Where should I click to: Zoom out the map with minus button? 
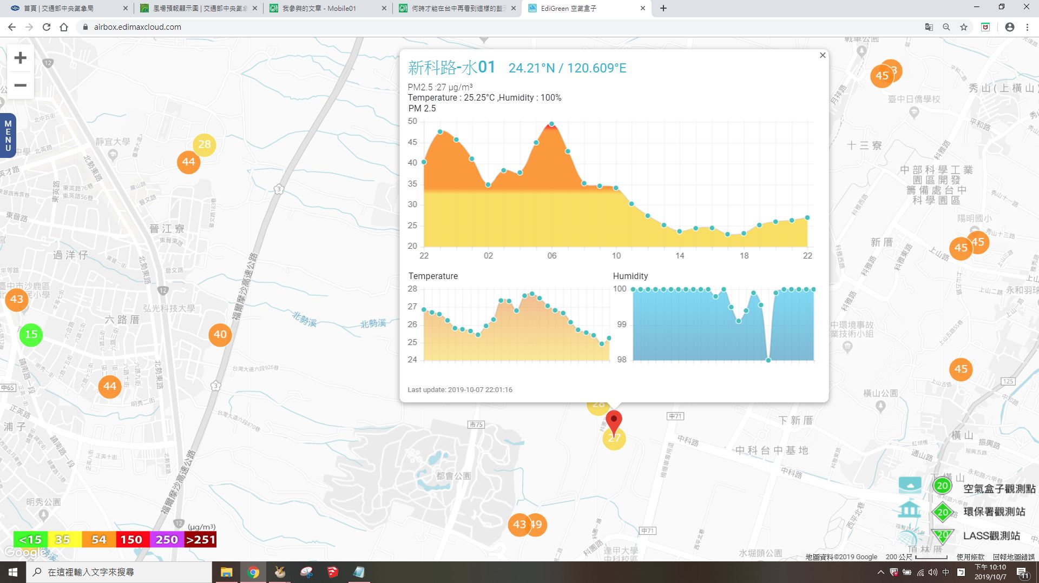click(20, 85)
